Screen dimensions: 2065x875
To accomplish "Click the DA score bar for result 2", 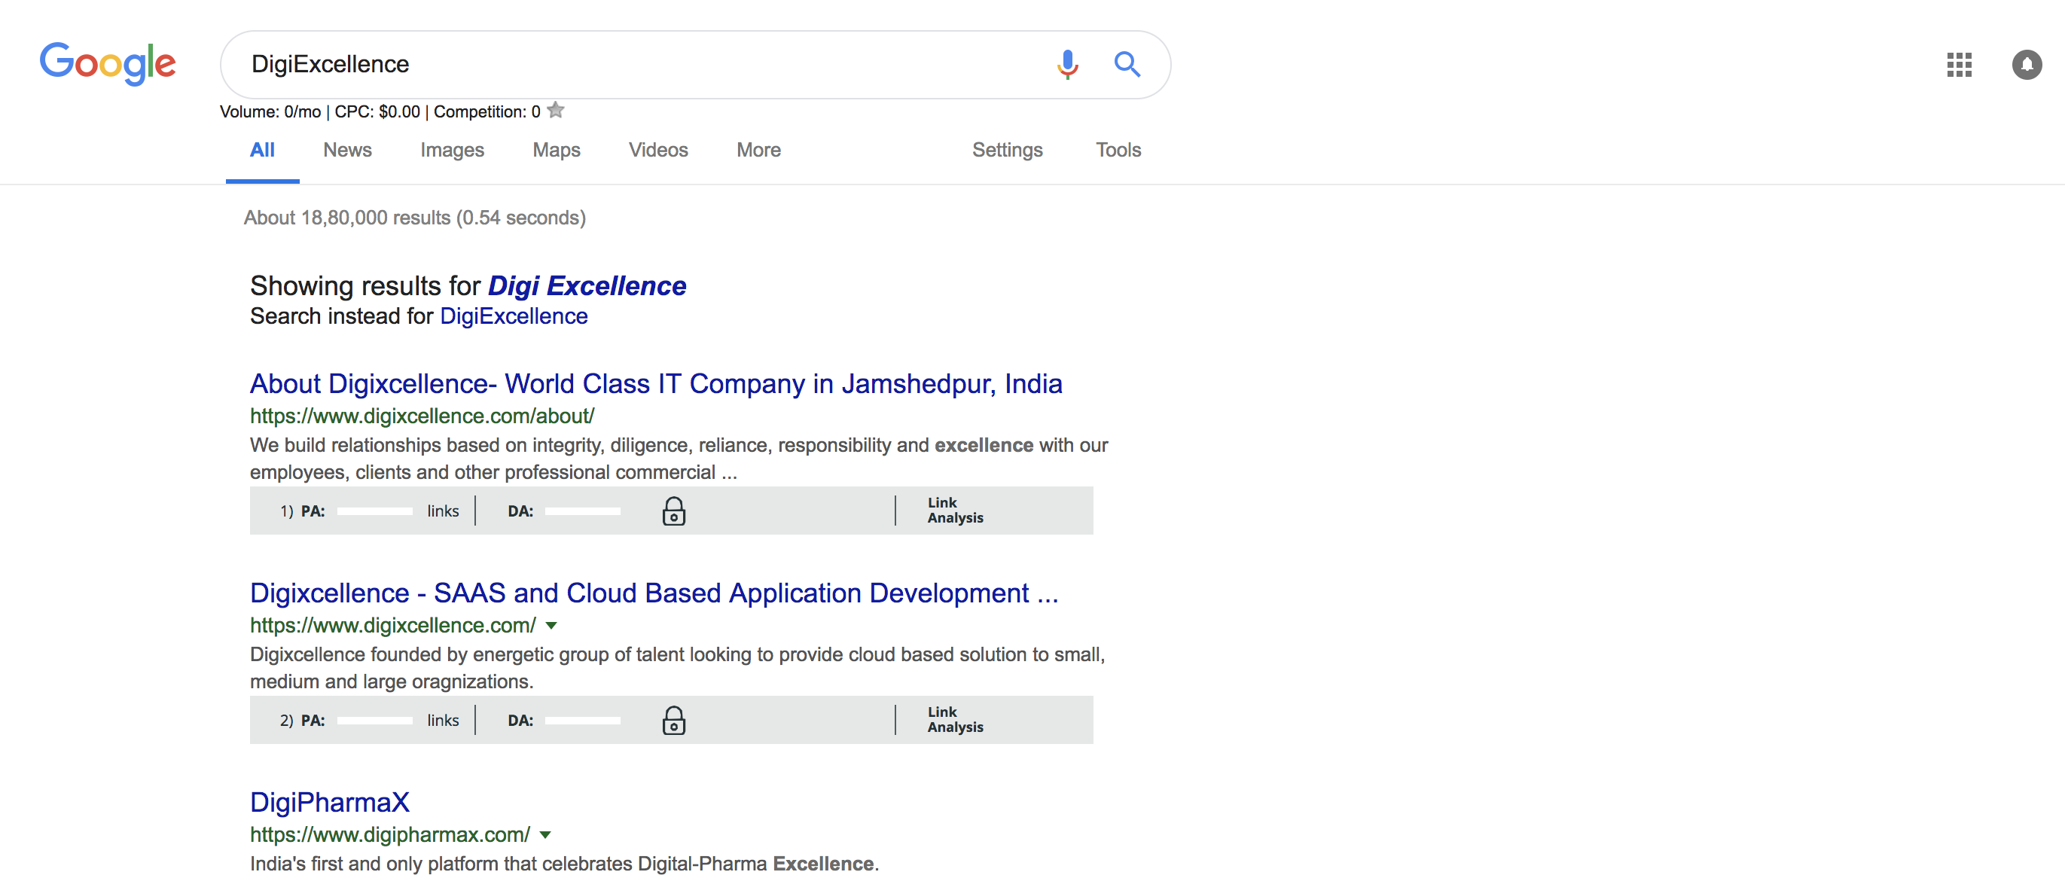I will (x=582, y=721).
